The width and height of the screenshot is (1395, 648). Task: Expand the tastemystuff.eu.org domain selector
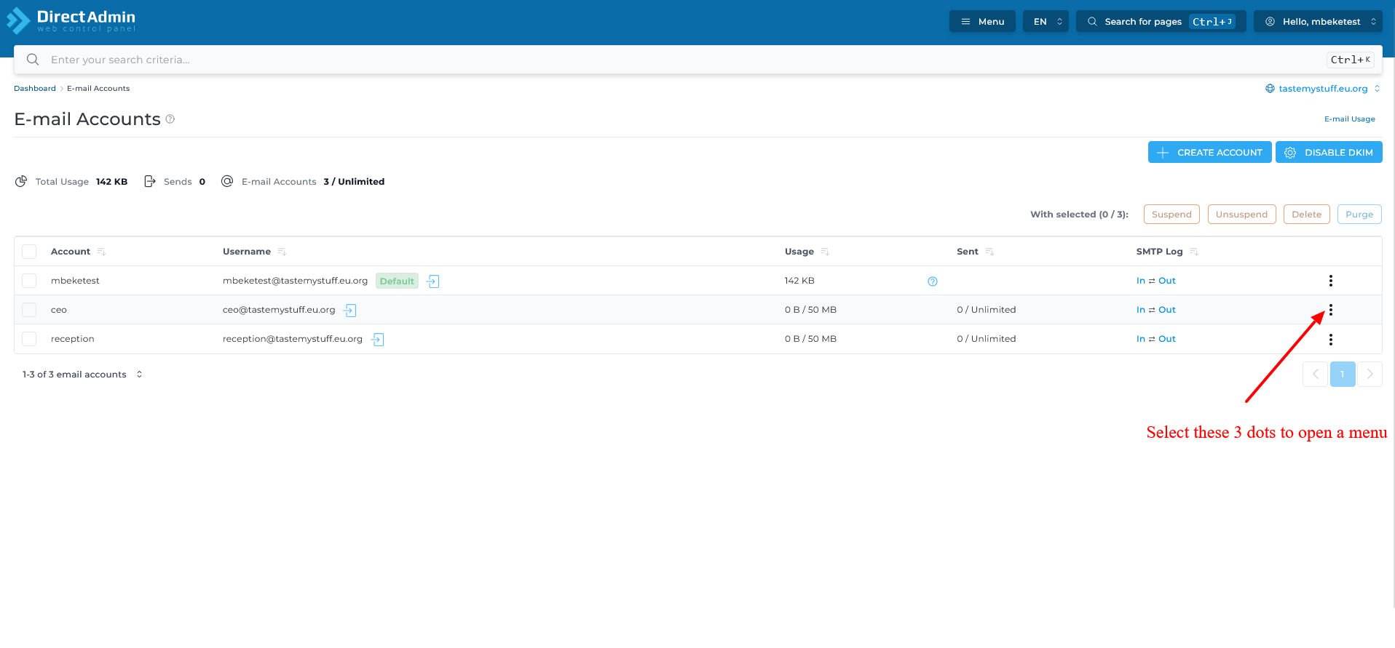[x=1322, y=89]
